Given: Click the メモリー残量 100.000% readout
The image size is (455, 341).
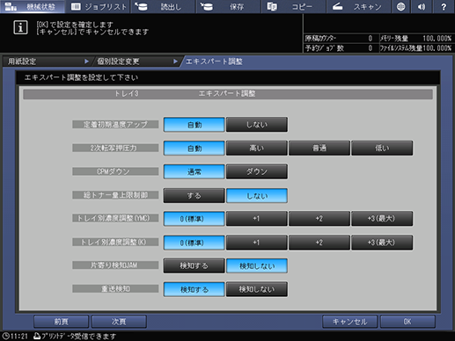Looking at the screenshot, I should pyautogui.click(x=415, y=39).
